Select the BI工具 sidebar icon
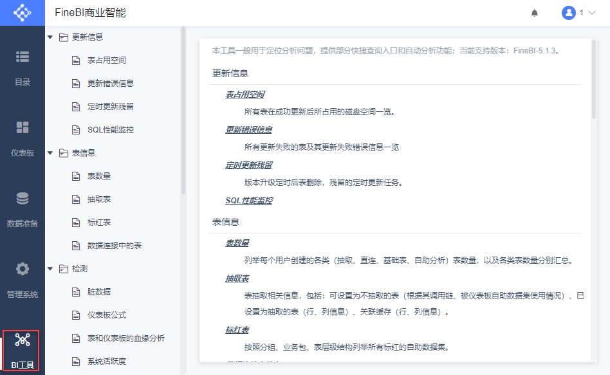This screenshot has height=375, width=610. 22,340
